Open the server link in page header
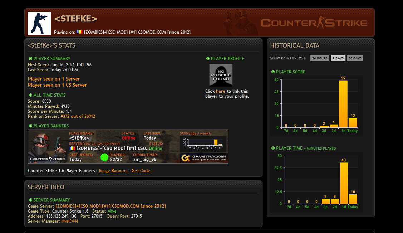The width and height of the screenshot is (403, 233). point(137,32)
